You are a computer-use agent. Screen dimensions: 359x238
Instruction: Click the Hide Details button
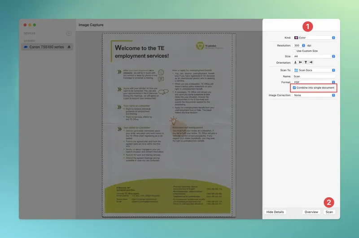275,212
